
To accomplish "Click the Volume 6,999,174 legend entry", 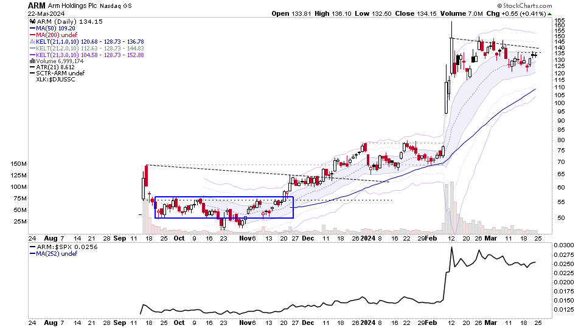I will click(60, 61).
